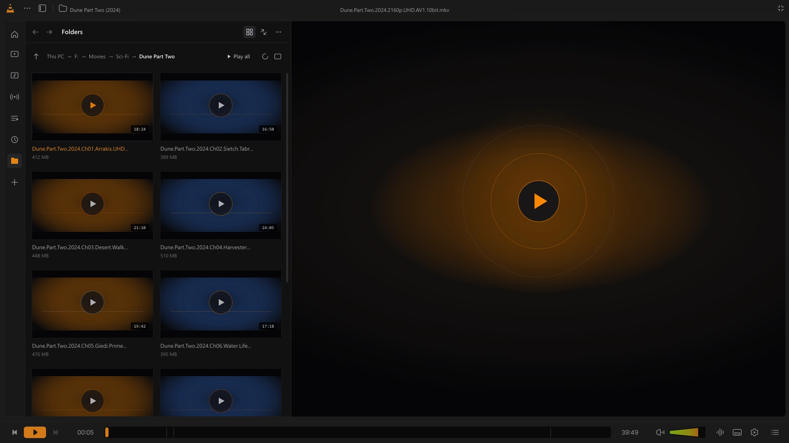Open the Recent history section in the sidebar
The image size is (789, 443).
(14, 140)
